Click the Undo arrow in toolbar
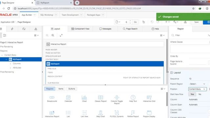 152,22
